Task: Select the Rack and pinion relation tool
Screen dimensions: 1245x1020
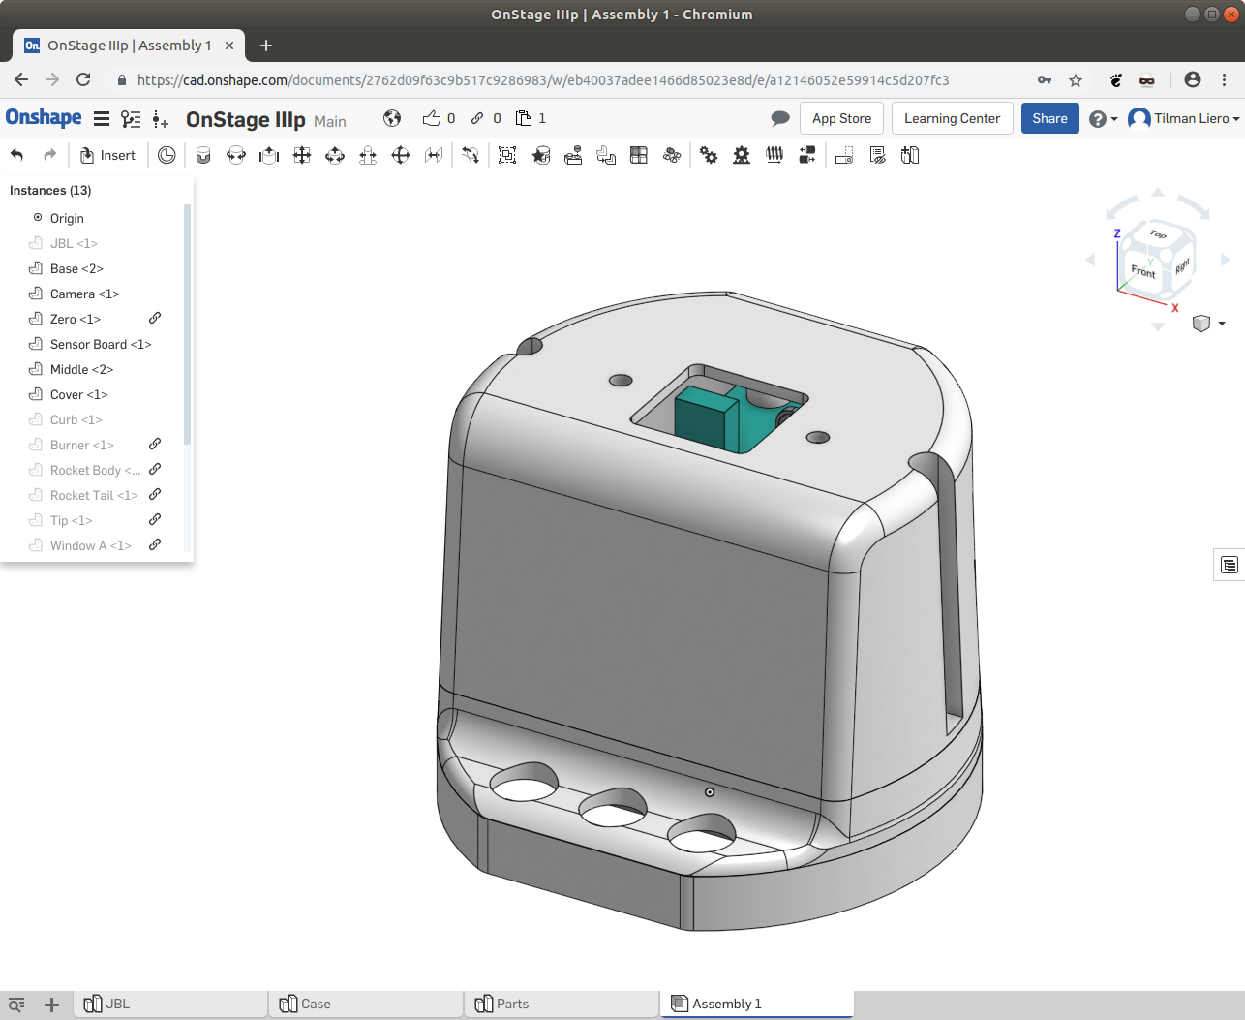Action: point(742,155)
